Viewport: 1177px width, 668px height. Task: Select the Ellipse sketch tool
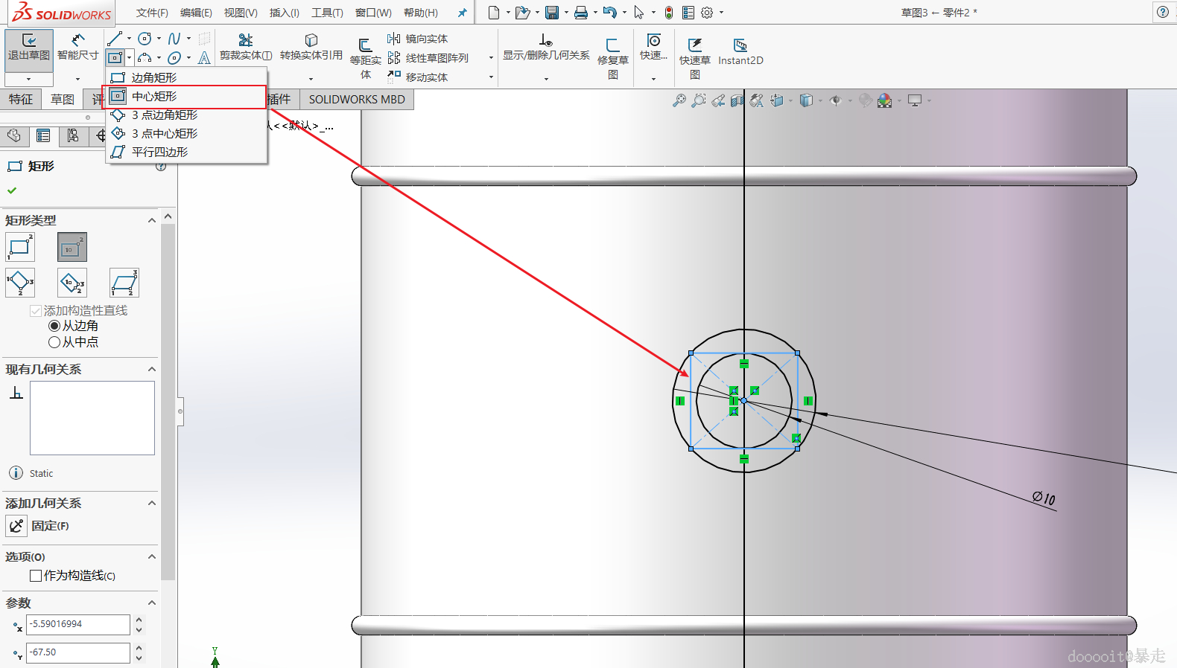point(174,58)
